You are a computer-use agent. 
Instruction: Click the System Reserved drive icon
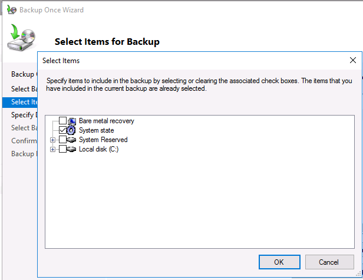tap(72, 140)
